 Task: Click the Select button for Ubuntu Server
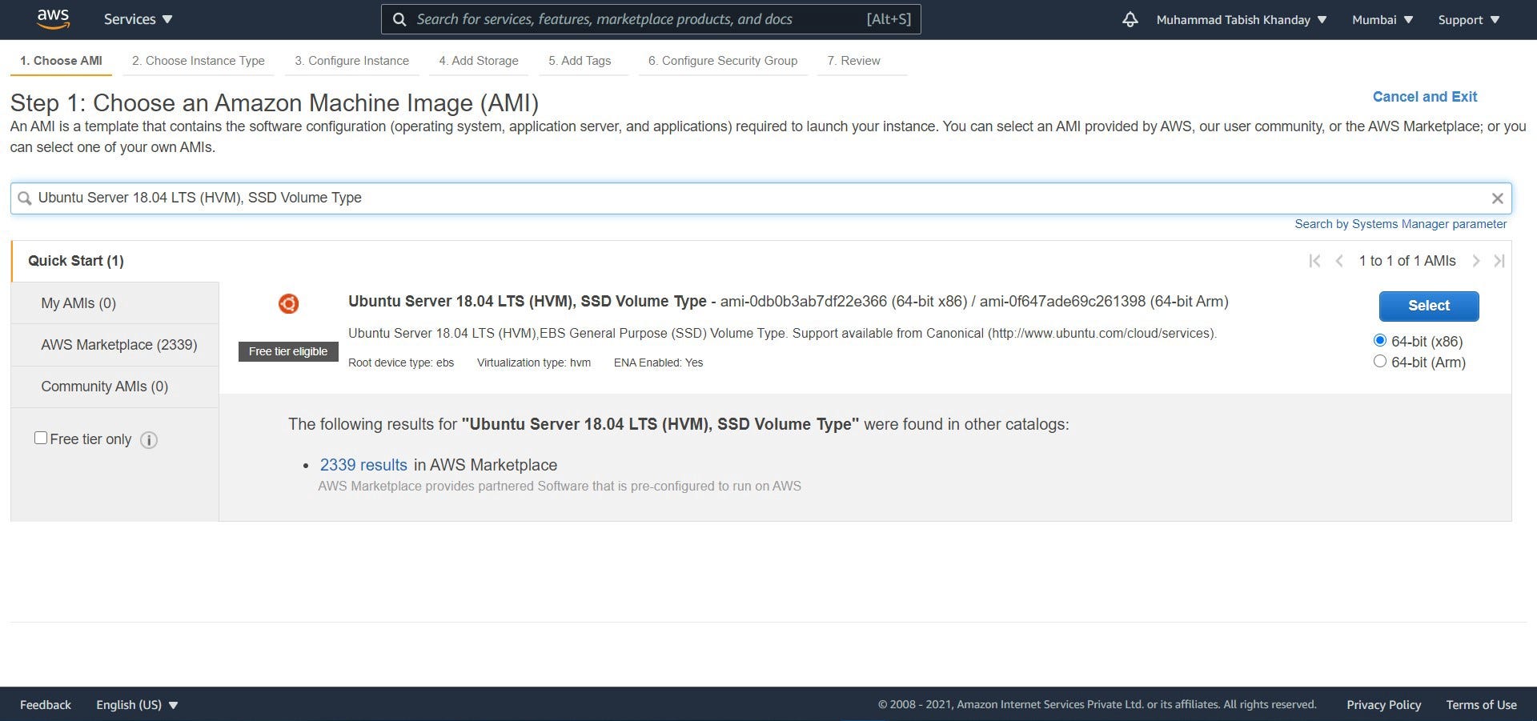[x=1429, y=306]
